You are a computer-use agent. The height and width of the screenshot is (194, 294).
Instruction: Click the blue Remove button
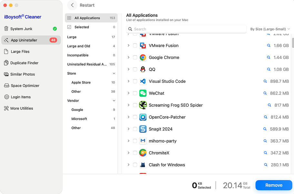click(x=274, y=185)
